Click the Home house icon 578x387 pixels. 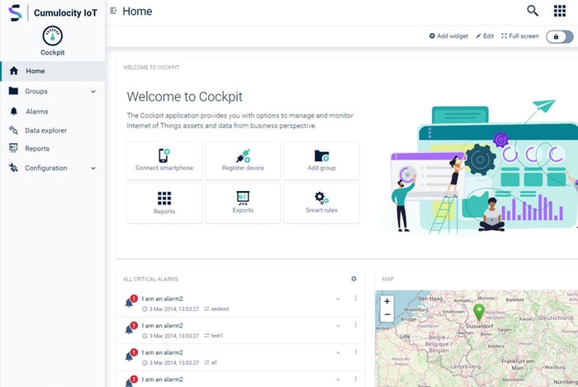click(14, 70)
